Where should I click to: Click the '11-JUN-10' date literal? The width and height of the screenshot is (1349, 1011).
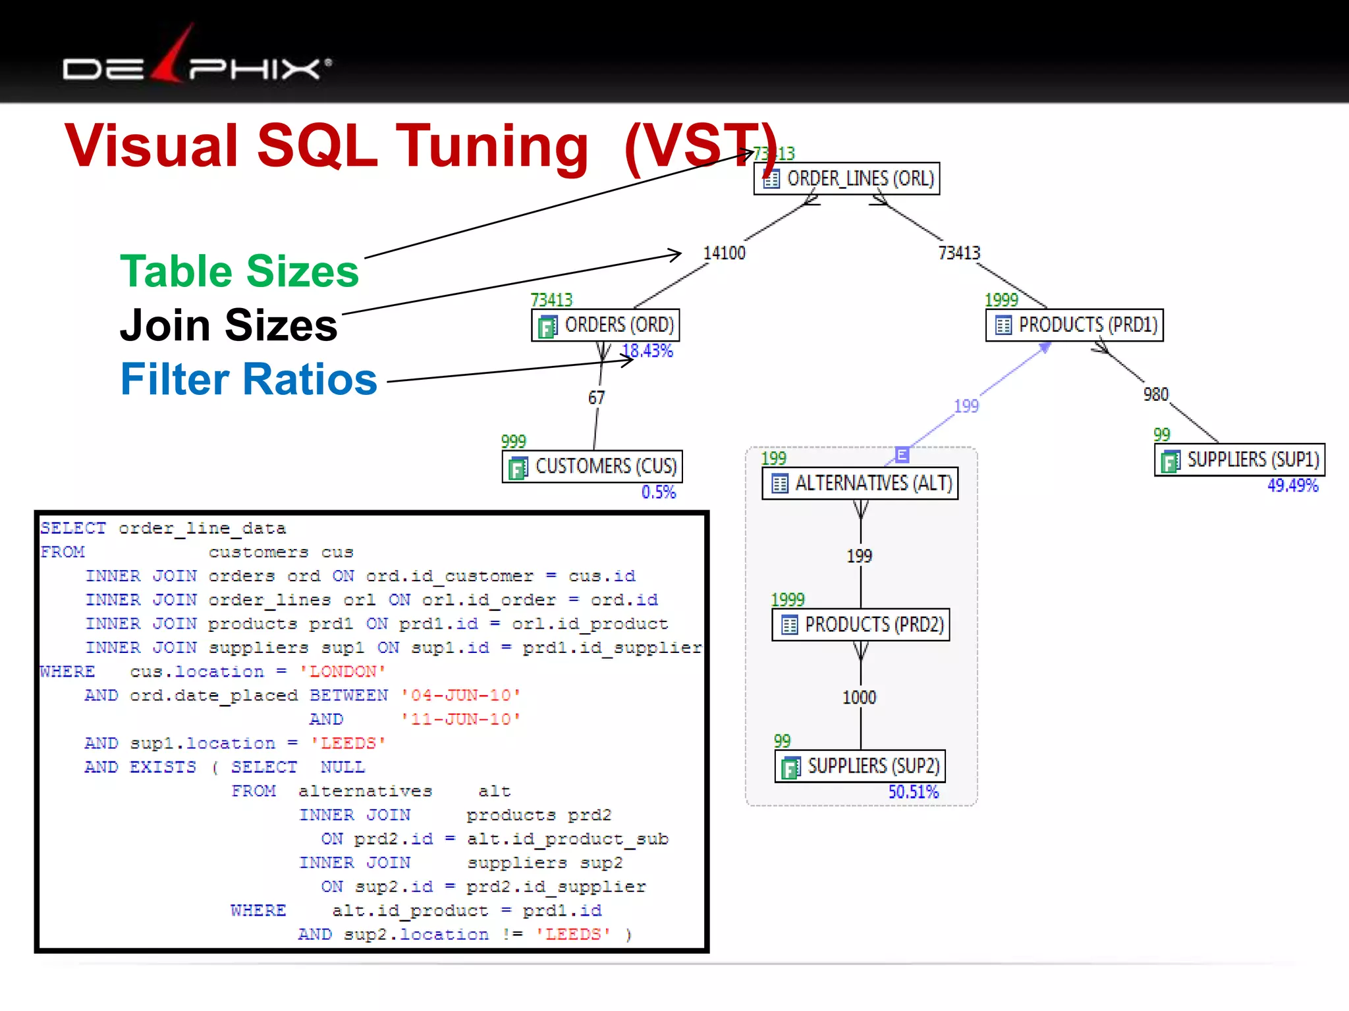click(461, 719)
